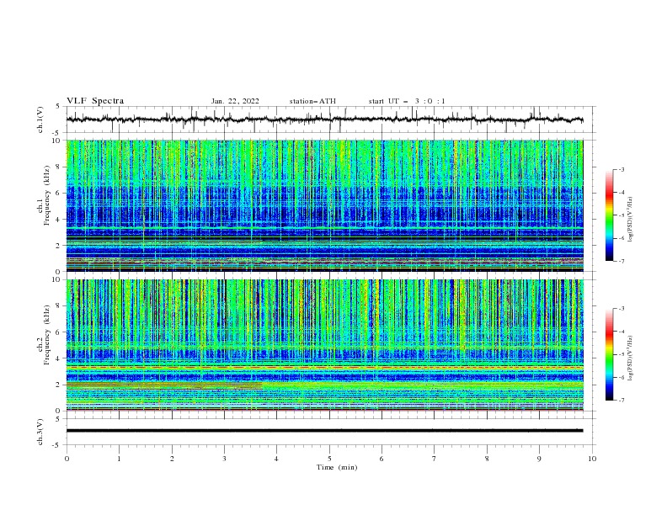Click the ch.2 spectrogram panel

(x=324, y=345)
